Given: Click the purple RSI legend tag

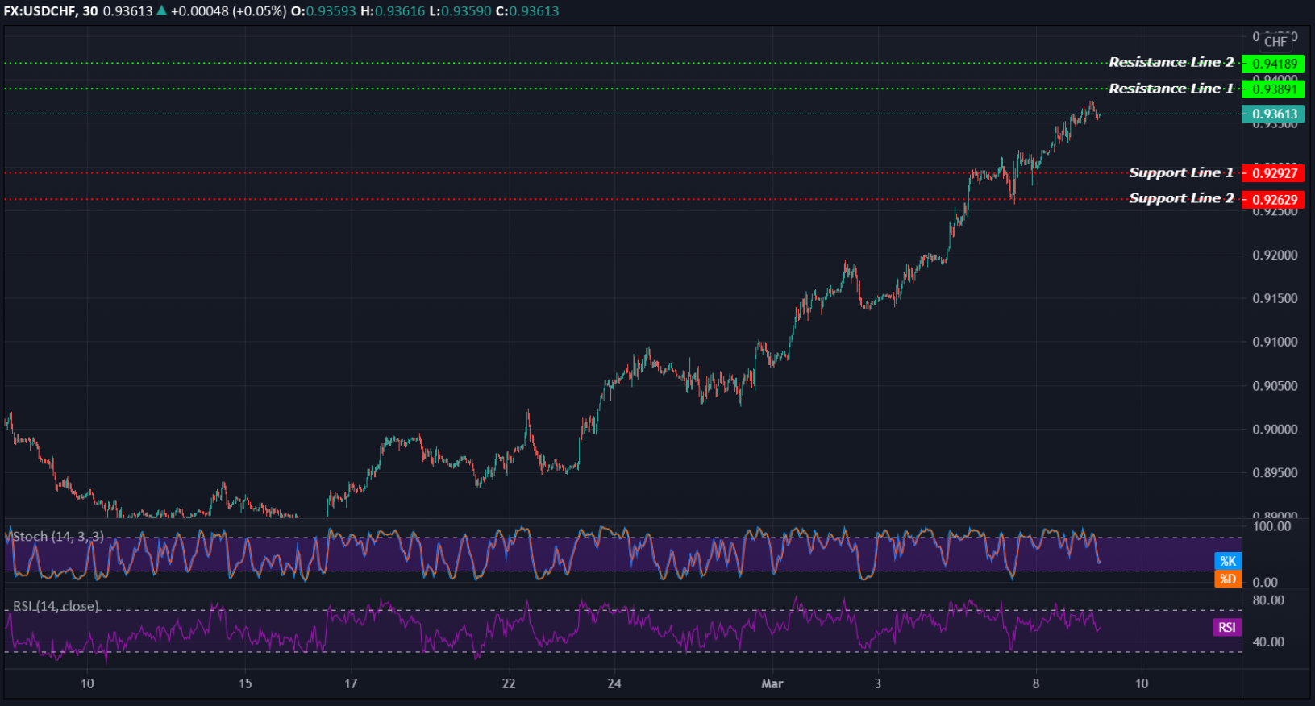Looking at the screenshot, I should click(1227, 627).
